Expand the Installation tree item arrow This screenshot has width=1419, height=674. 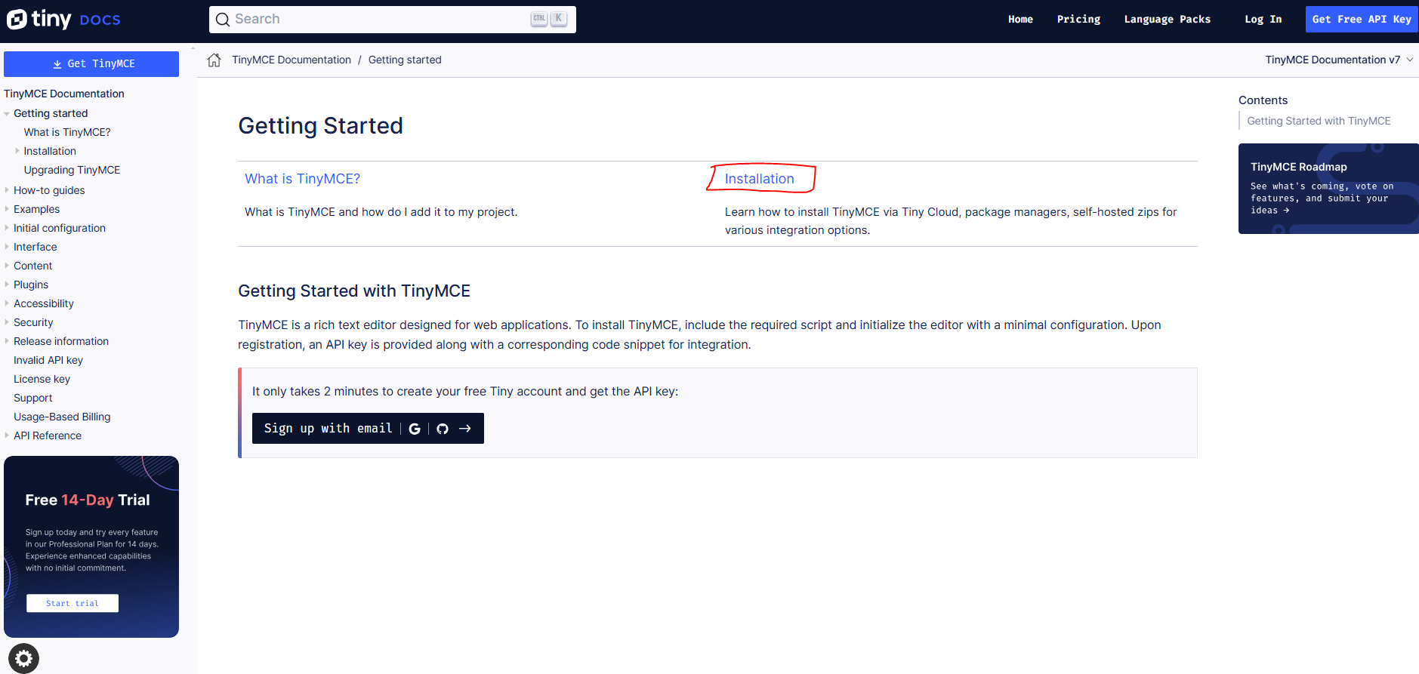(17, 151)
